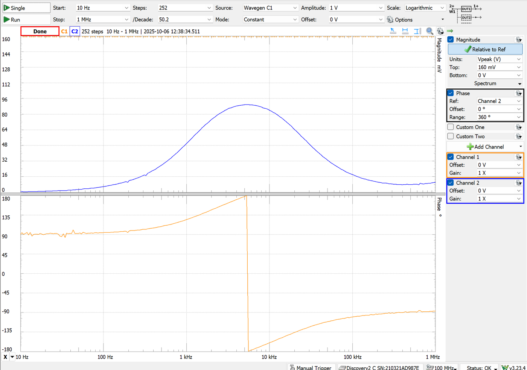The width and height of the screenshot is (527, 370).
Task: Open the Steps count dropdown
Action: 185,8
